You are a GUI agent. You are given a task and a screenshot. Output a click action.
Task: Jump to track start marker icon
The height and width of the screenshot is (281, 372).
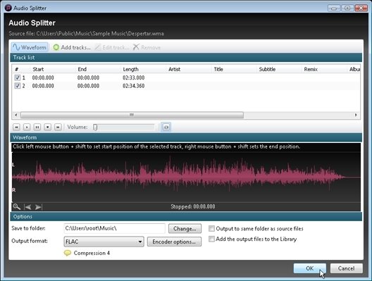tap(27, 207)
